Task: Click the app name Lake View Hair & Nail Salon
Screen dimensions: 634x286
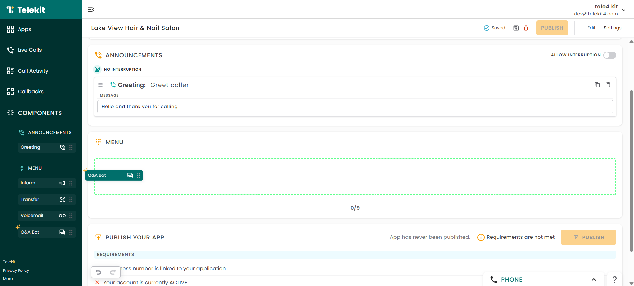Action: pyautogui.click(x=135, y=28)
